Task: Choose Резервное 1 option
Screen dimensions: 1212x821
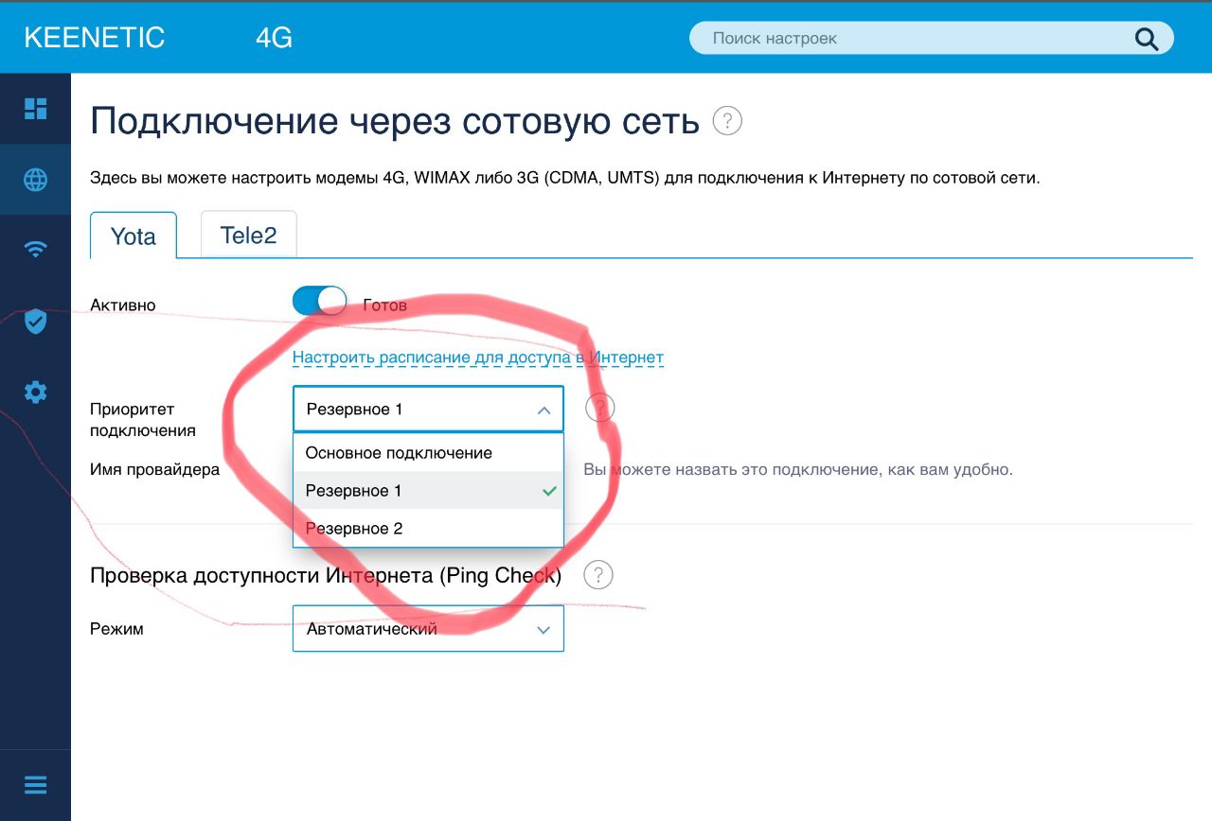Action: [x=428, y=491]
